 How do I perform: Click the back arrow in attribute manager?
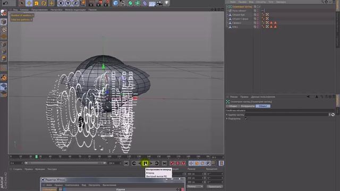coord(308,97)
